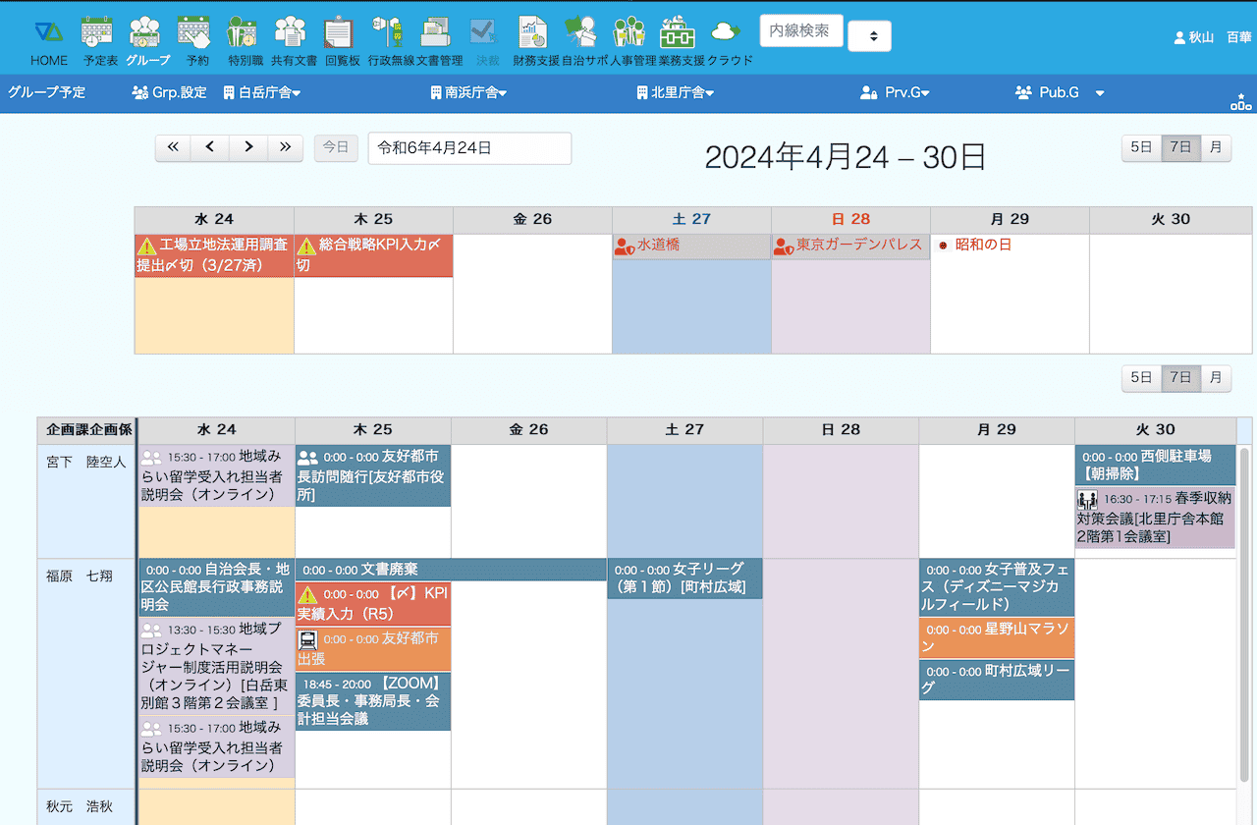Switch upper calendar to 5日 view
Viewport: 1257px width, 825px height.
pos(1141,147)
